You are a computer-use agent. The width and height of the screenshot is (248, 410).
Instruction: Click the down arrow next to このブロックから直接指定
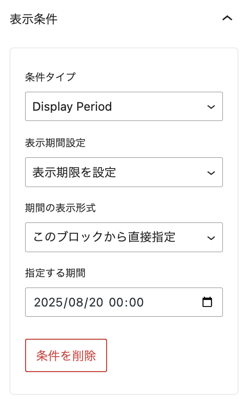211,238
